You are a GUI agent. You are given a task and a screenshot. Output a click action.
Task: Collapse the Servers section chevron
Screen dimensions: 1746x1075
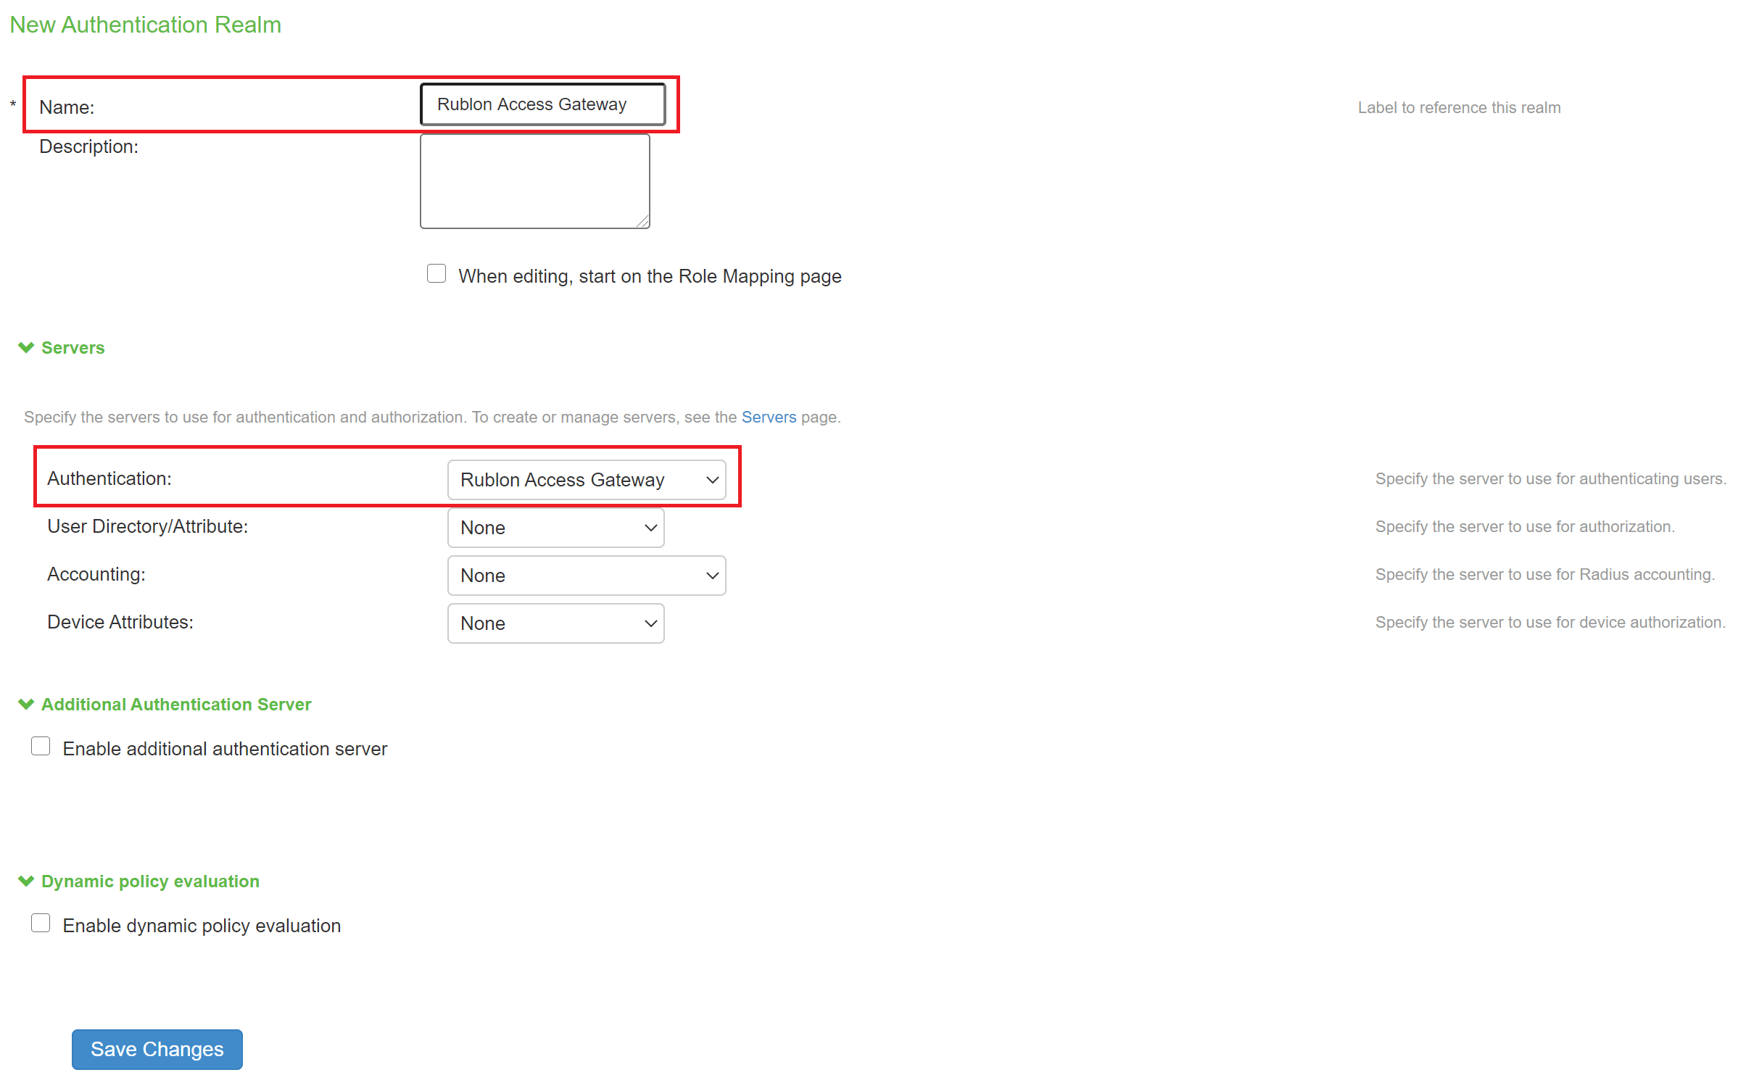[26, 348]
